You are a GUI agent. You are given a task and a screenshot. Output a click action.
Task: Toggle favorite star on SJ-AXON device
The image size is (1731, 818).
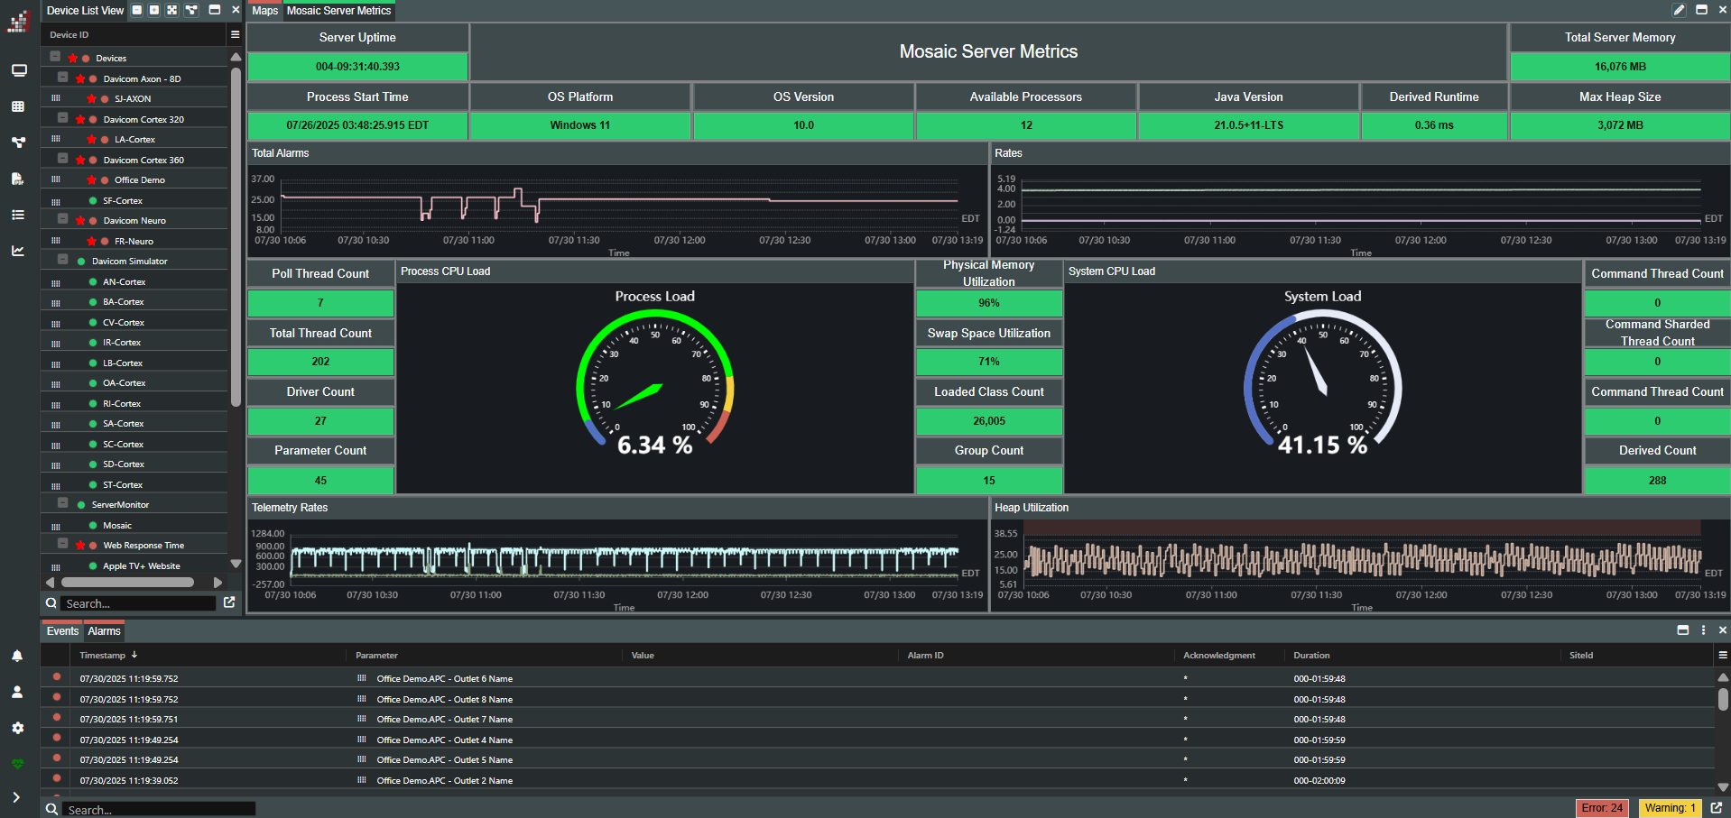(x=91, y=99)
